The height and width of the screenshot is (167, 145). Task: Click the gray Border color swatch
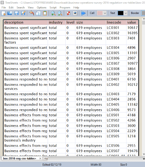click(x=143, y=13)
